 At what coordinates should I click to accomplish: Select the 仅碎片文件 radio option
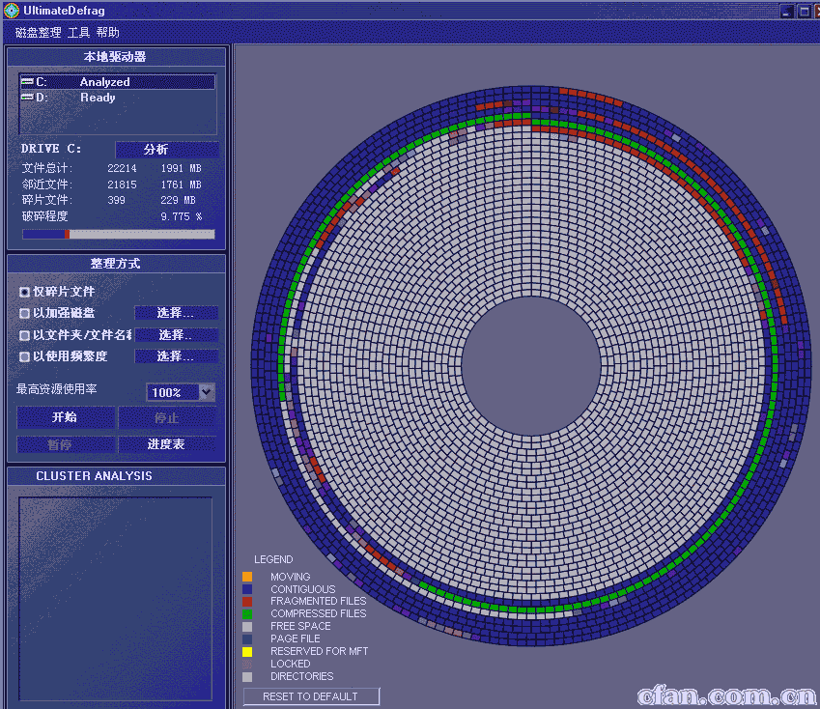24,292
